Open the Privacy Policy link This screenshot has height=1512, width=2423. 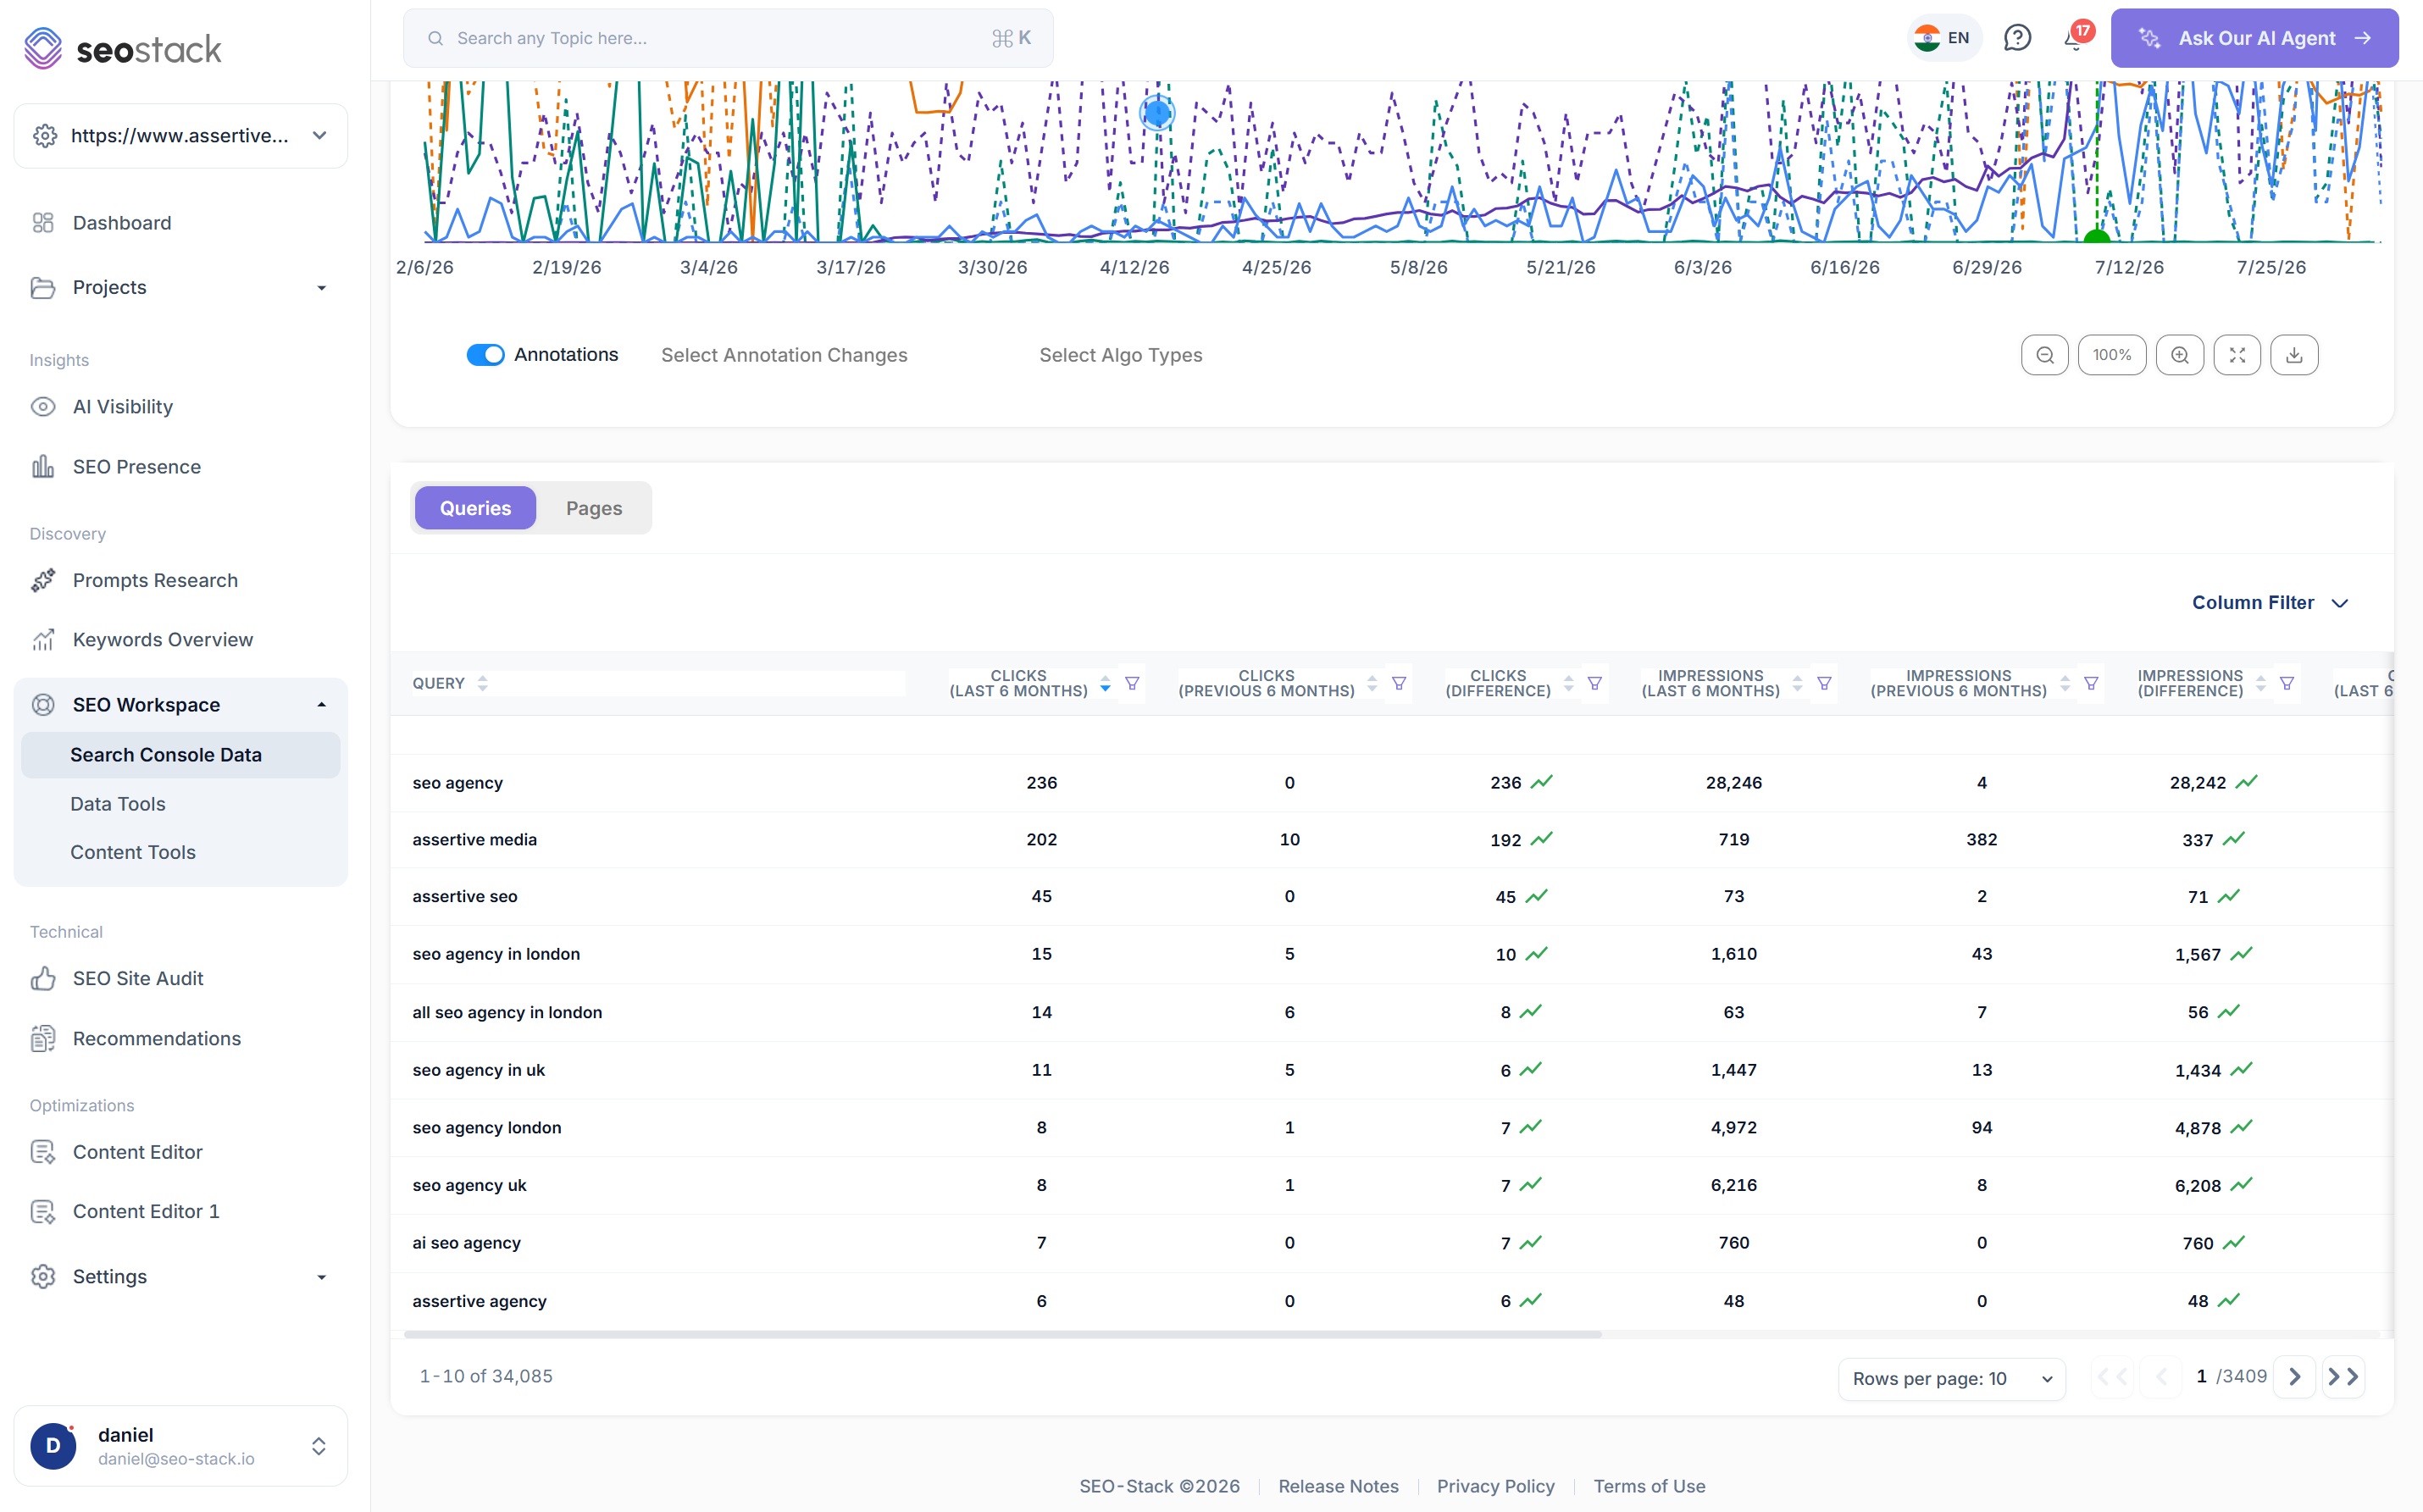click(1495, 1486)
